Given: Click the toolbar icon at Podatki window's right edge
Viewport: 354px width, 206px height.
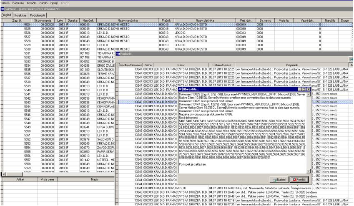Looking at the screenshot, I should pos(351,59).
